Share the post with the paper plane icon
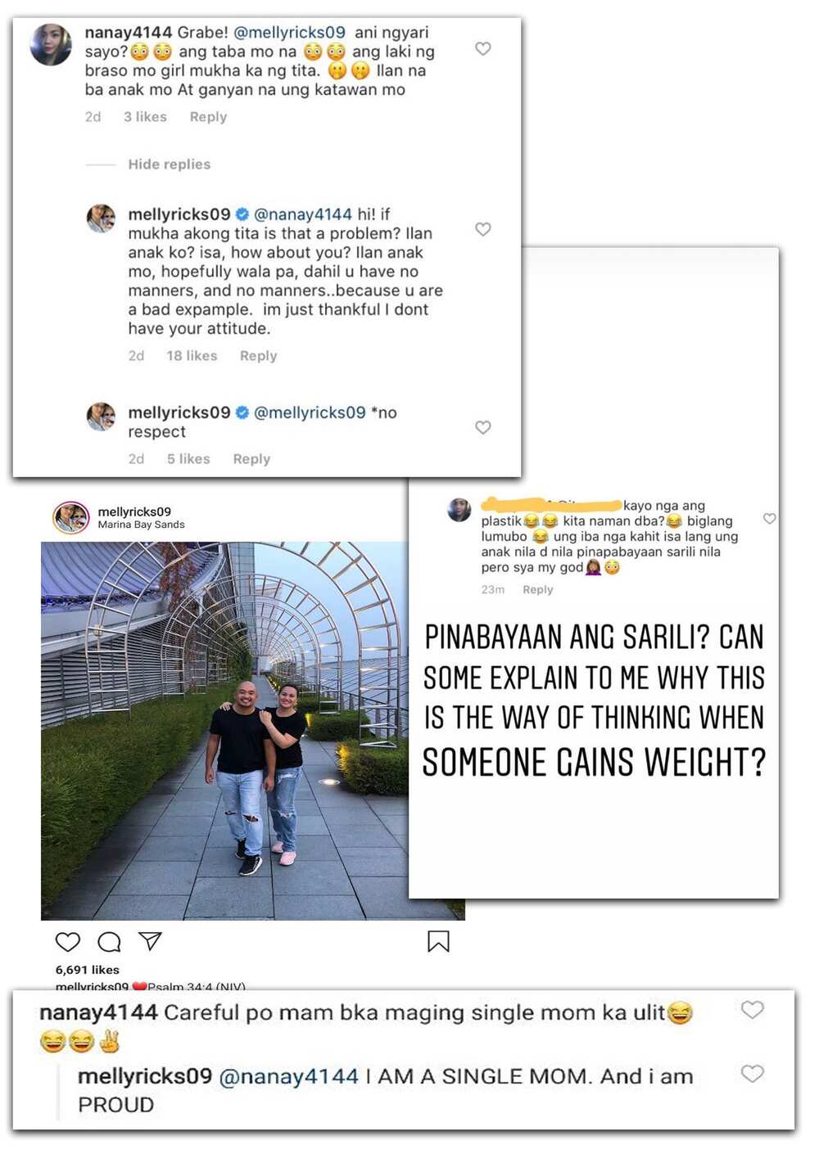 coord(150,941)
